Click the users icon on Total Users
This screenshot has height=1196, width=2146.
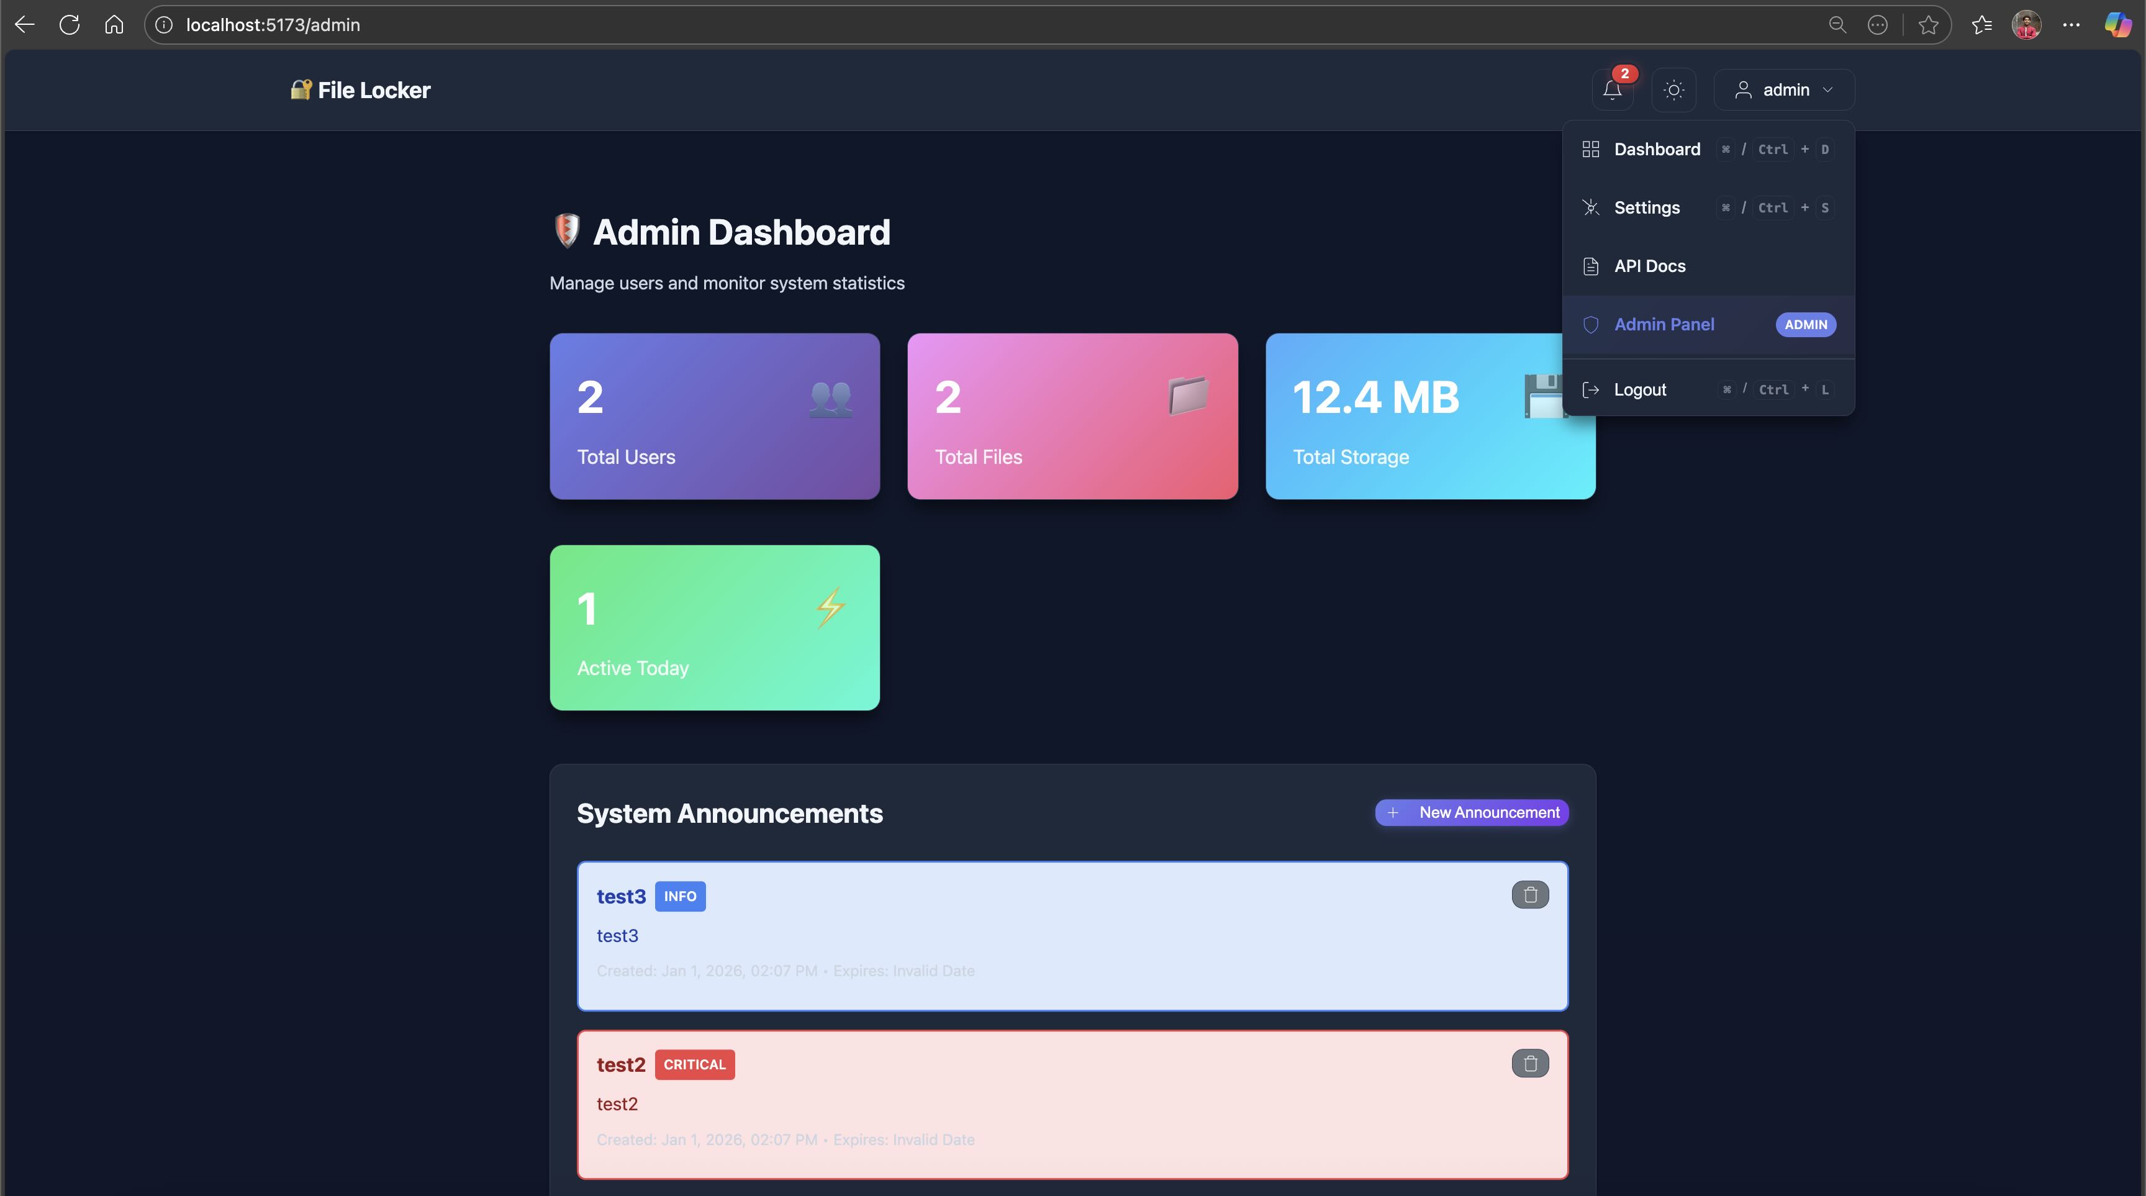831,399
